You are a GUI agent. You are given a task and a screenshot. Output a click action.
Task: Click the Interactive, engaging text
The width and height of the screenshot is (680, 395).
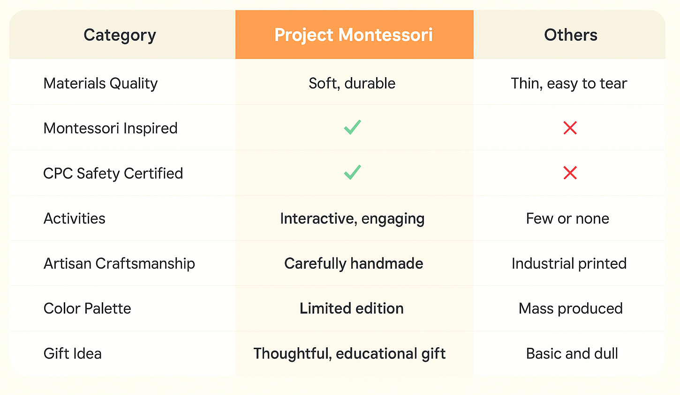click(x=352, y=219)
